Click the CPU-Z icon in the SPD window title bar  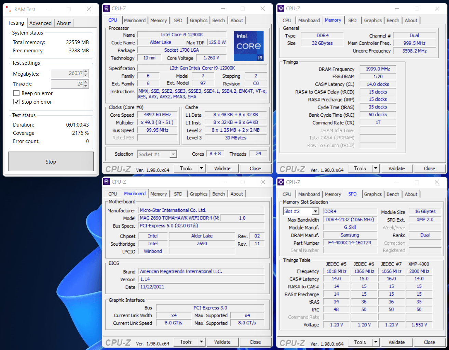click(x=281, y=182)
